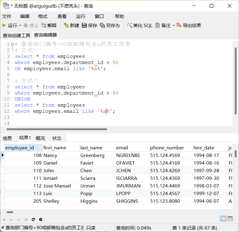Click the first_name column header
Screen dimensions: 239x232
point(61,148)
